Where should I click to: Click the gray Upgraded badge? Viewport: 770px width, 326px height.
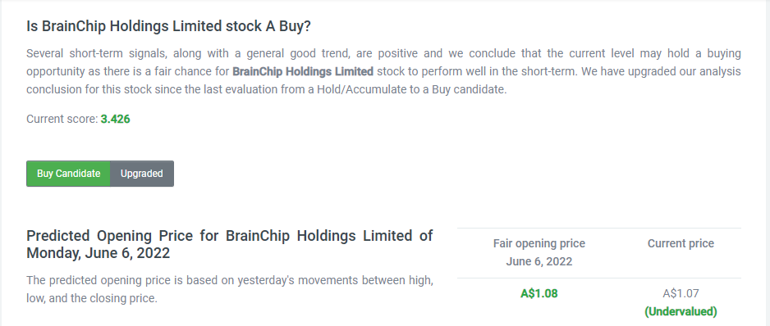[x=142, y=174]
